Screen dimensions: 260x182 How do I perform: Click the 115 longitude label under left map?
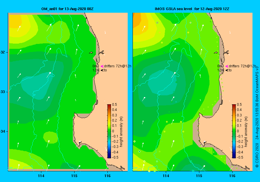74,176
